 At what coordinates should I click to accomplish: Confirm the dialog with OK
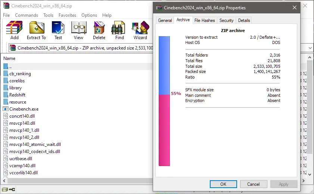pos(223,184)
